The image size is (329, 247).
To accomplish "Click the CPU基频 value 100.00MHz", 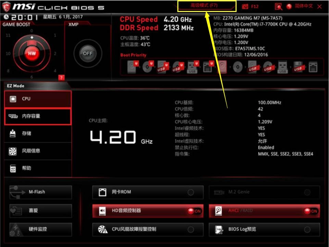I will [x=270, y=103].
